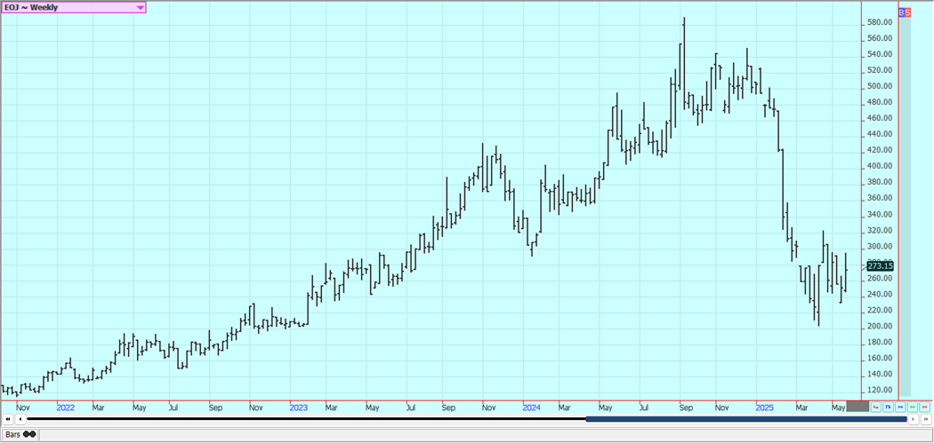Click the 273.15 current price label
The width and height of the screenshot is (934, 443).
(x=881, y=265)
